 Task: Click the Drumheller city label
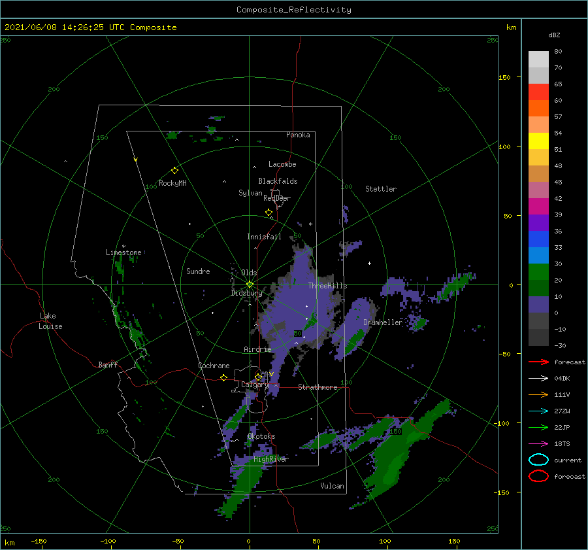pos(383,322)
